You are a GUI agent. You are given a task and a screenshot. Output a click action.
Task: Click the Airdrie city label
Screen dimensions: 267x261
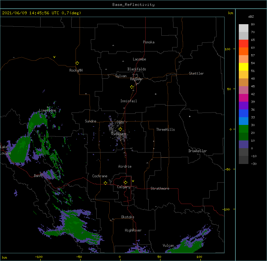(x=125, y=166)
